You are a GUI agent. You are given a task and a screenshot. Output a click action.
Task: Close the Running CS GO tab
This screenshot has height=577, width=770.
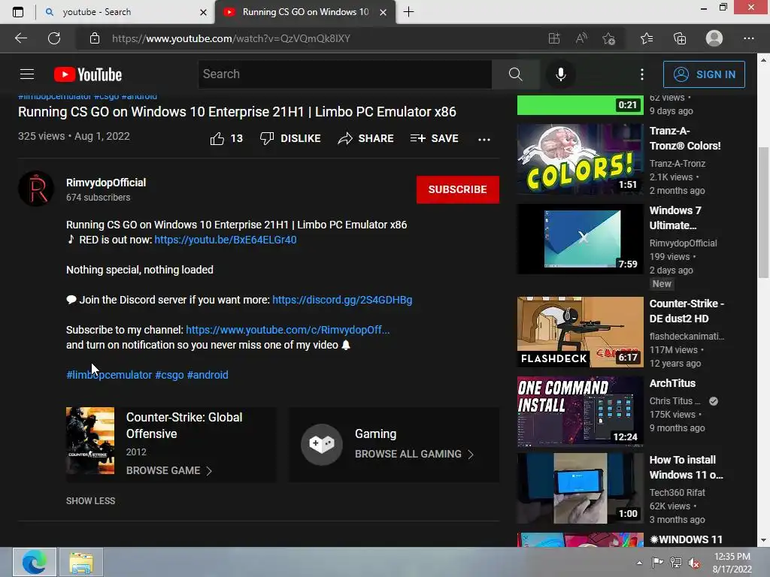tap(383, 12)
